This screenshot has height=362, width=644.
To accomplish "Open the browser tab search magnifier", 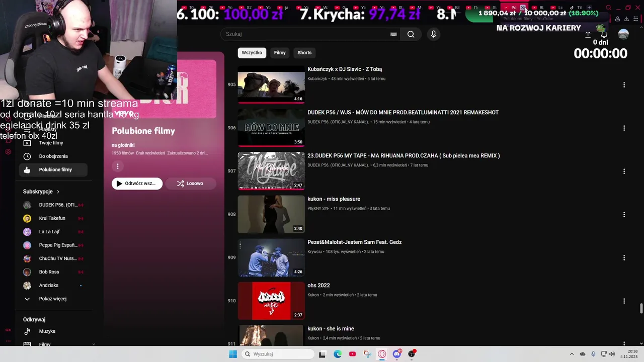I will tap(608, 8).
